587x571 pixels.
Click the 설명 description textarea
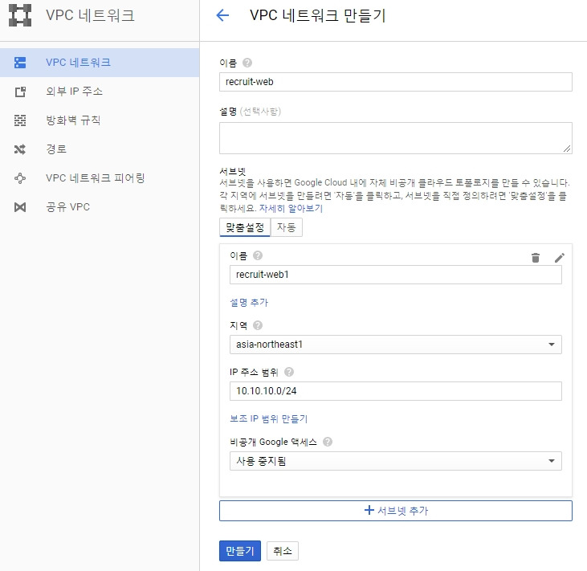396,138
